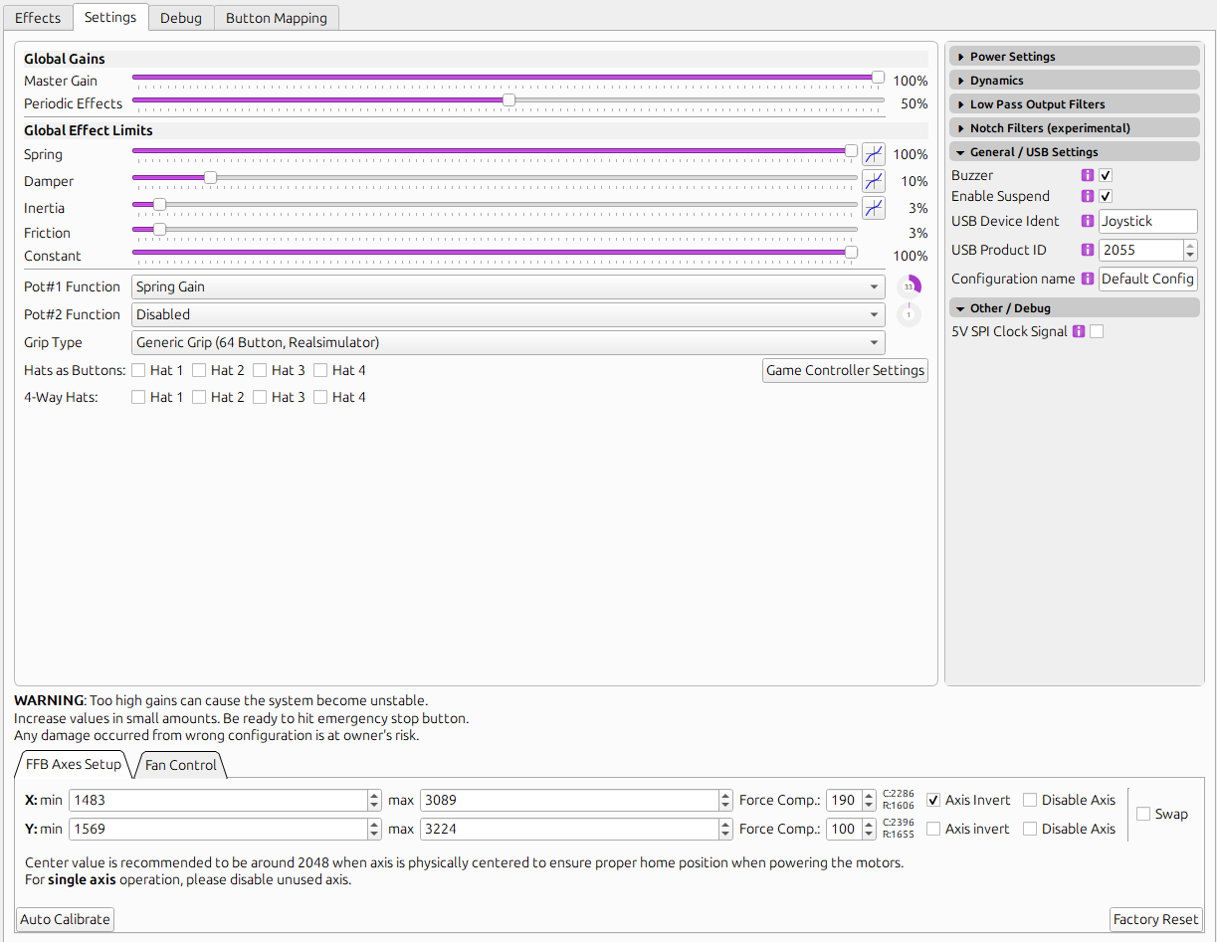1217x942 pixels.
Task: Click the Y max value field
Action: 569,829
